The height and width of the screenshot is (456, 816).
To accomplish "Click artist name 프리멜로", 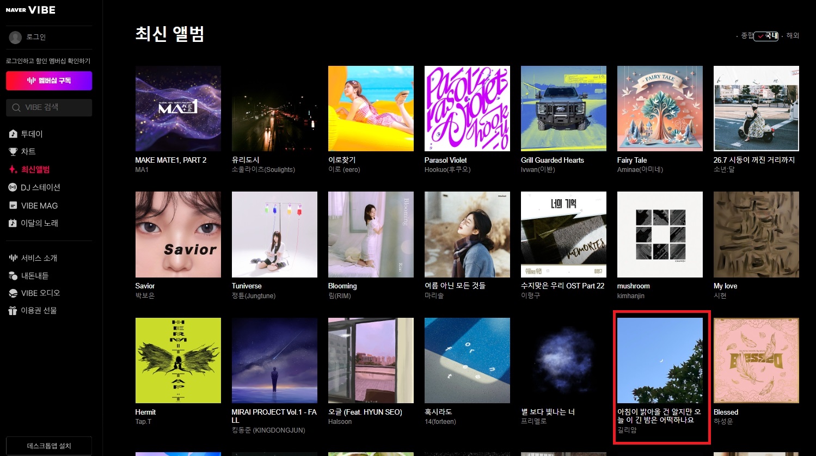I will coord(534,422).
